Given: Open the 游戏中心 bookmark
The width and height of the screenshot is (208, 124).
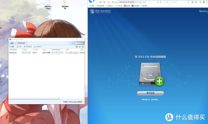Looking at the screenshot, I should click(x=110, y=6).
